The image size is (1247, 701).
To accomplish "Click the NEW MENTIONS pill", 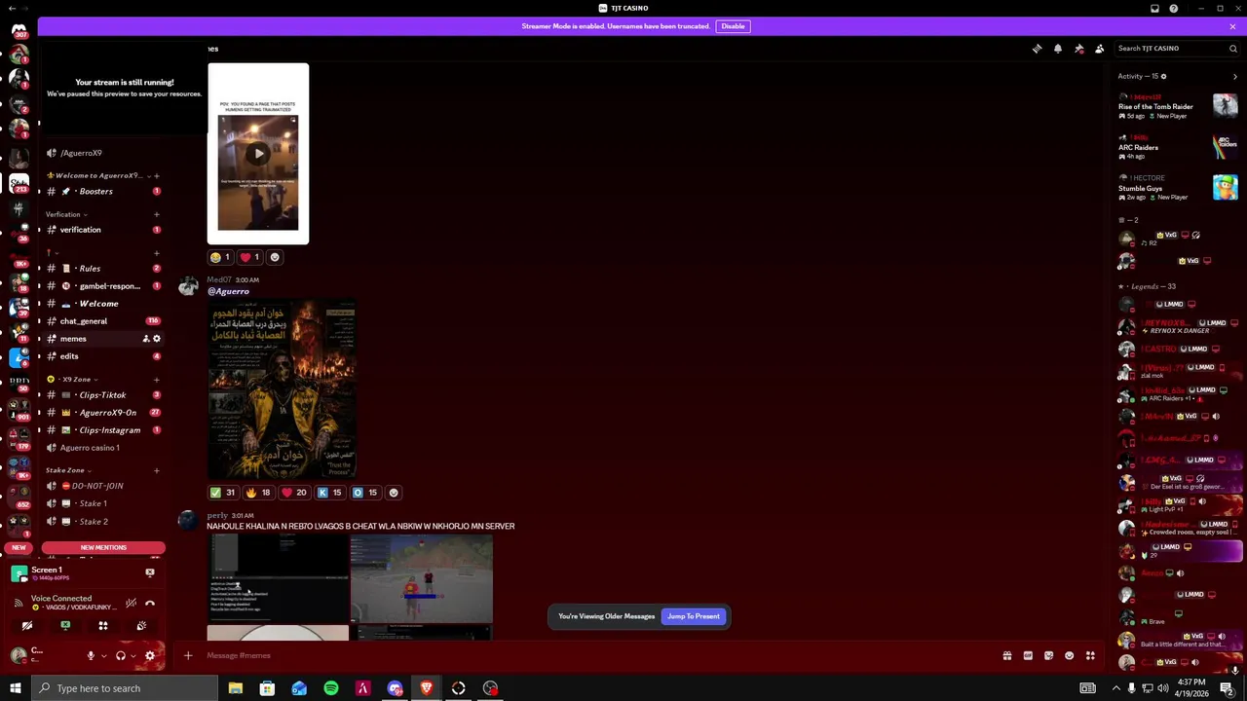I will coord(103,547).
